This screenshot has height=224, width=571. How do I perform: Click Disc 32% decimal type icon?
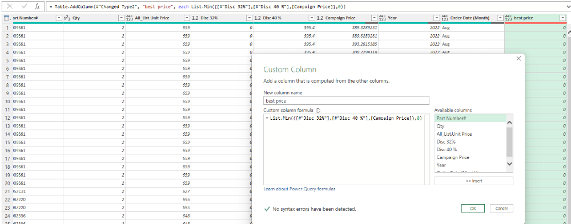[x=195, y=18]
